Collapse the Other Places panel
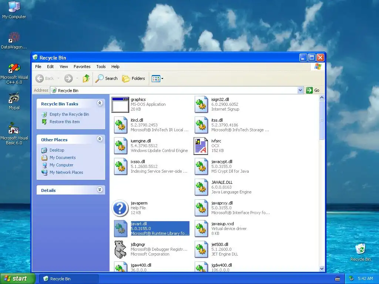 pyautogui.click(x=100, y=139)
